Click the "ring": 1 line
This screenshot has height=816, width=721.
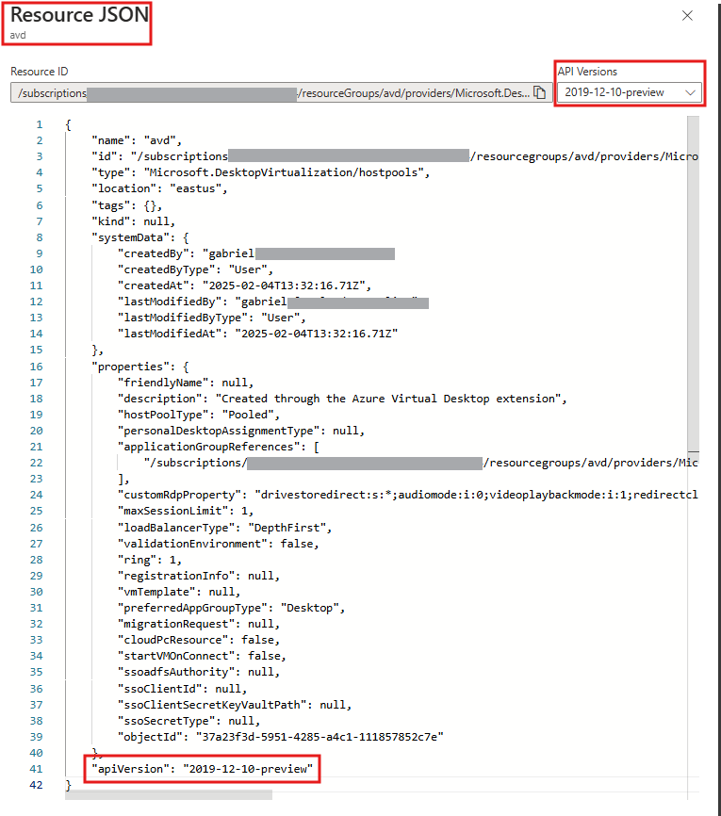coord(150,560)
